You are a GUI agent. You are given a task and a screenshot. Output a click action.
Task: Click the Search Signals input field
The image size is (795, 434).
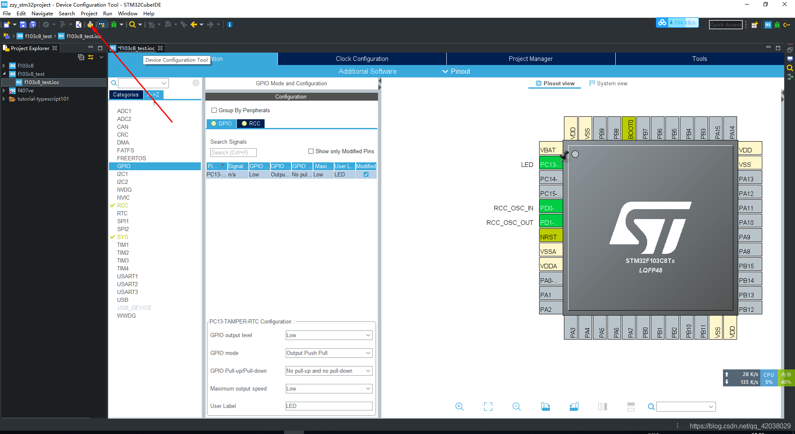coord(233,152)
